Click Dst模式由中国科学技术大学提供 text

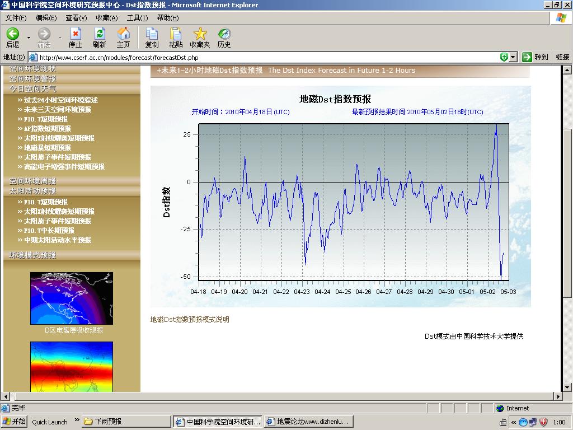pos(473,336)
